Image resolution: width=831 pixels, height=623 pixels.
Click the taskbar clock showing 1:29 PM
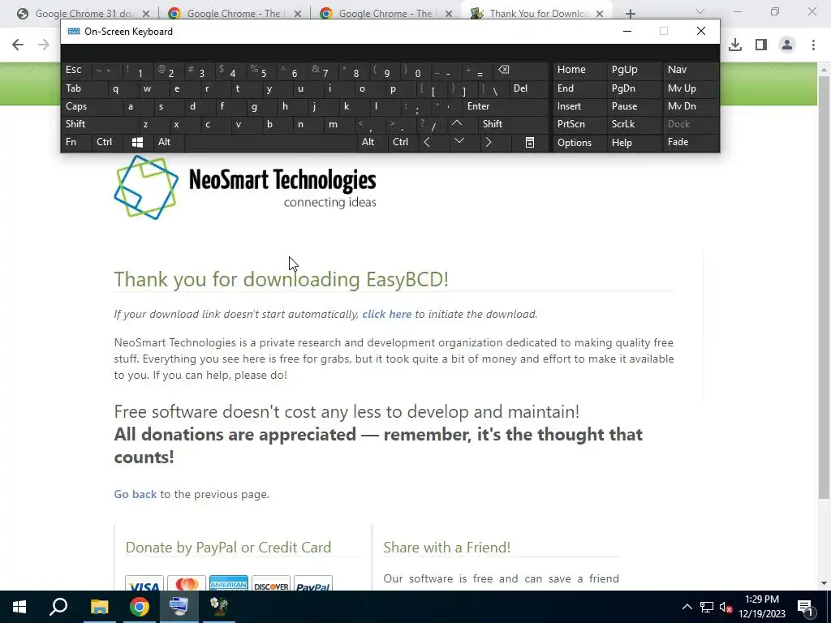[x=761, y=607]
